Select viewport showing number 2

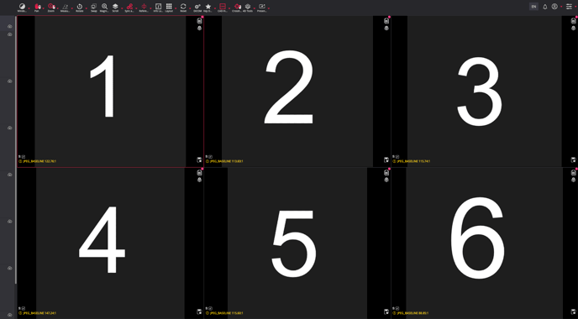pos(297,92)
